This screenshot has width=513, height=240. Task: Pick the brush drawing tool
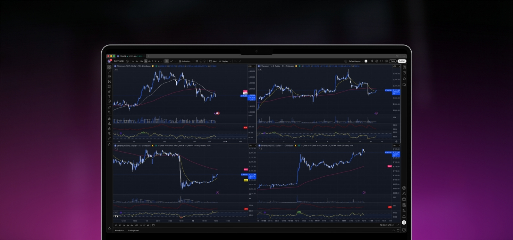(x=109, y=92)
